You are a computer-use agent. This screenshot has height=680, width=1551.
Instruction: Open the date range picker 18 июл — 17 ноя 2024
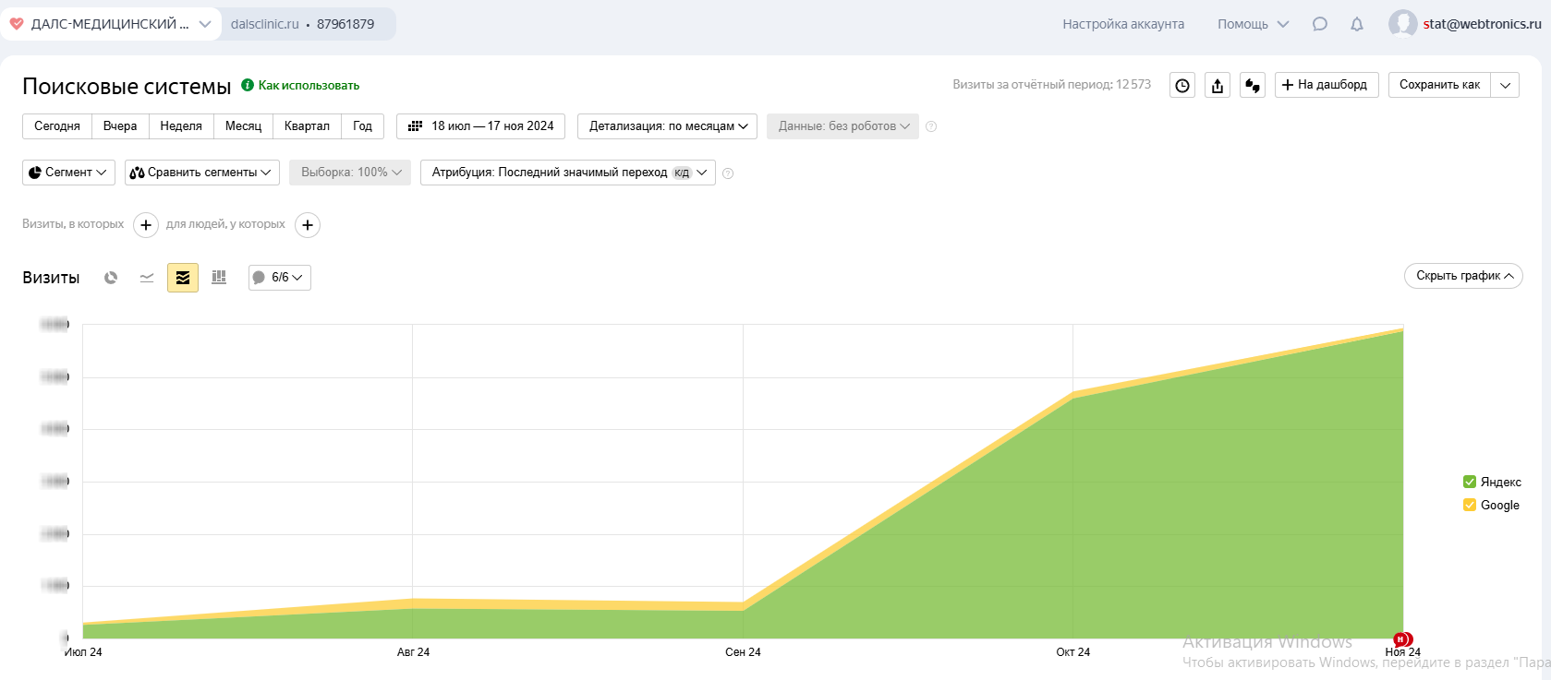click(x=480, y=126)
